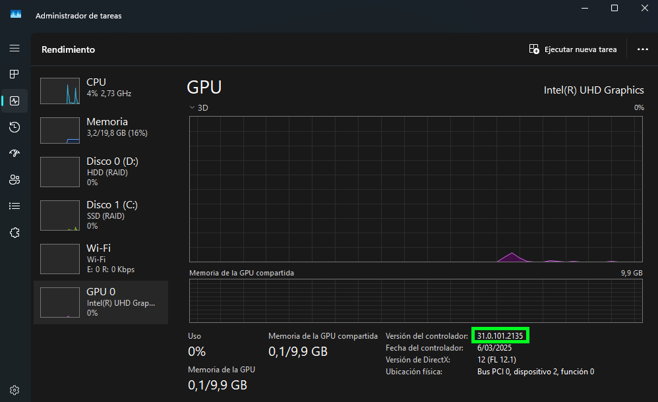Open the Startup apps icon
Image resolution: width=658 pixels, height=402 pixels.
click(15, 153)
